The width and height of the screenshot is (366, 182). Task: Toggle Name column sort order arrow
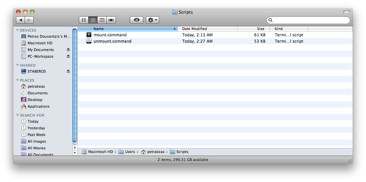[x=175, y=29]
